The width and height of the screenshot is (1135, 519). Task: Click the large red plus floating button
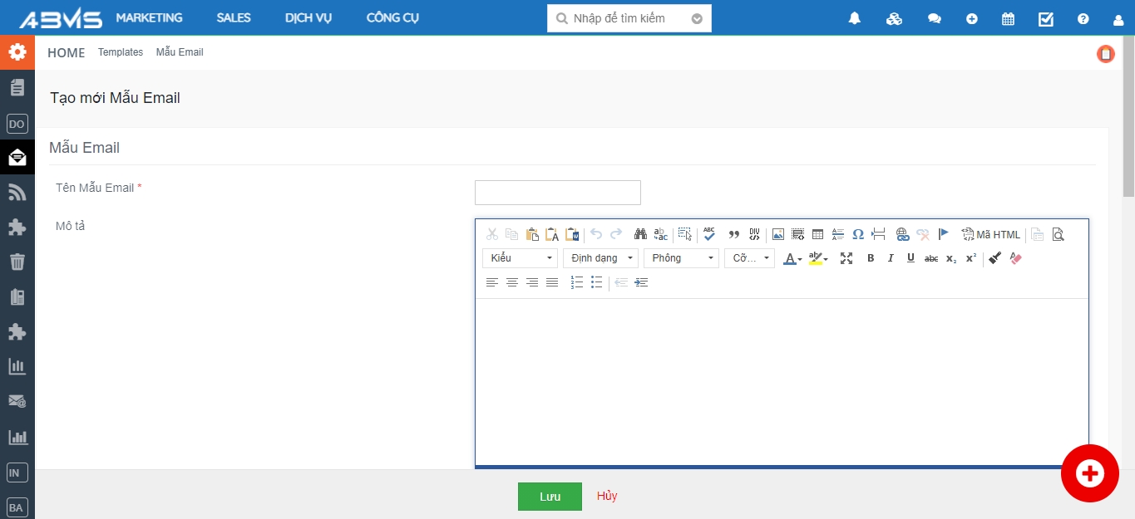pos(1090,473)
